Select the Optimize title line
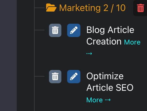 point(105,76)
